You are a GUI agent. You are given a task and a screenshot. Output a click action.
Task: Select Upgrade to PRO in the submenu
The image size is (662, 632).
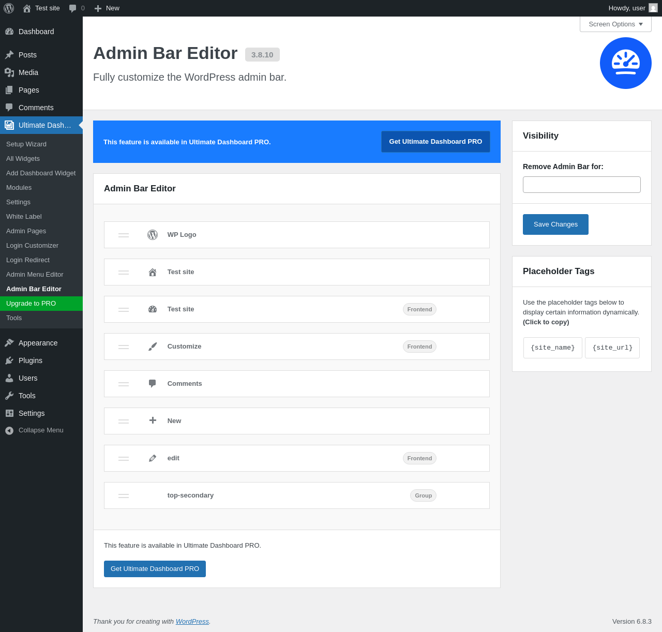(x=41, y=304)
